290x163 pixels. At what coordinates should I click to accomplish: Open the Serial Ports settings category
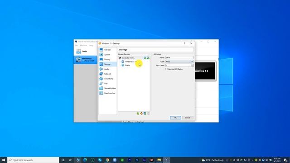pyautogui.click(x=108, y=78)
